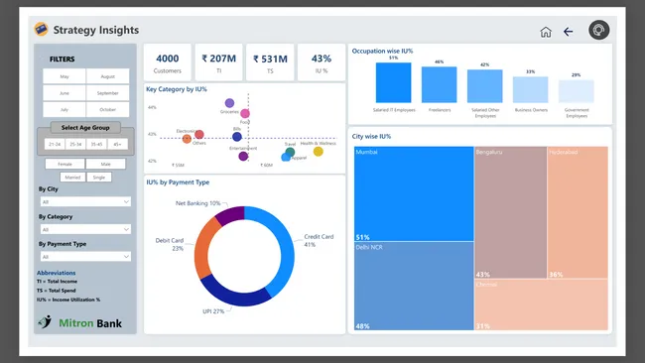Toggle the May month filter
The height and width of the screenshot is (363, 645).
pyautogui.click(x=64, y=76)
